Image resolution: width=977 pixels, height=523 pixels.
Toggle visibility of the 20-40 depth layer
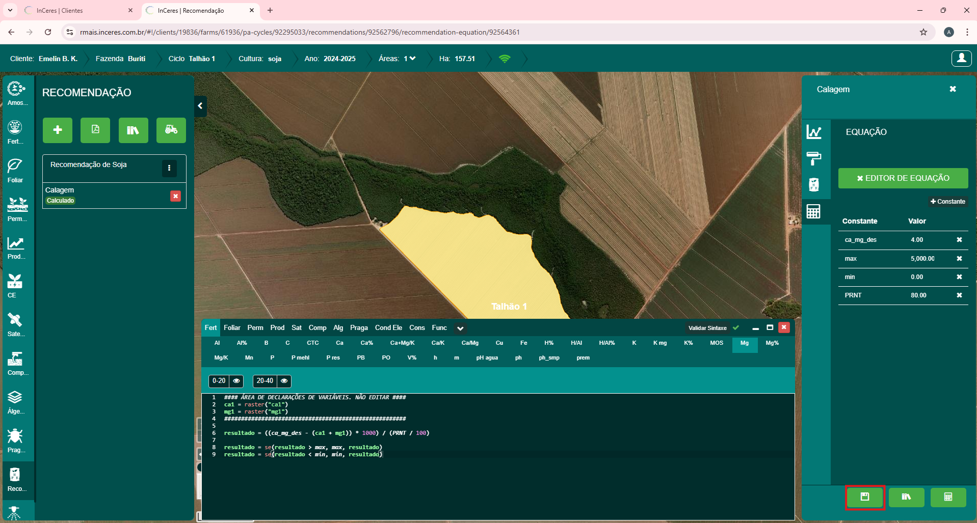284,381
